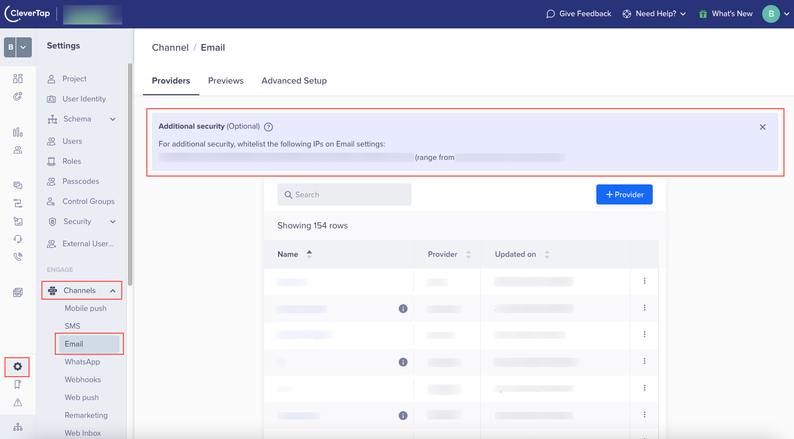This screenshot has width=794, height=439.
Task: Open the Journeys flow icon in rail
Action: 18,203
